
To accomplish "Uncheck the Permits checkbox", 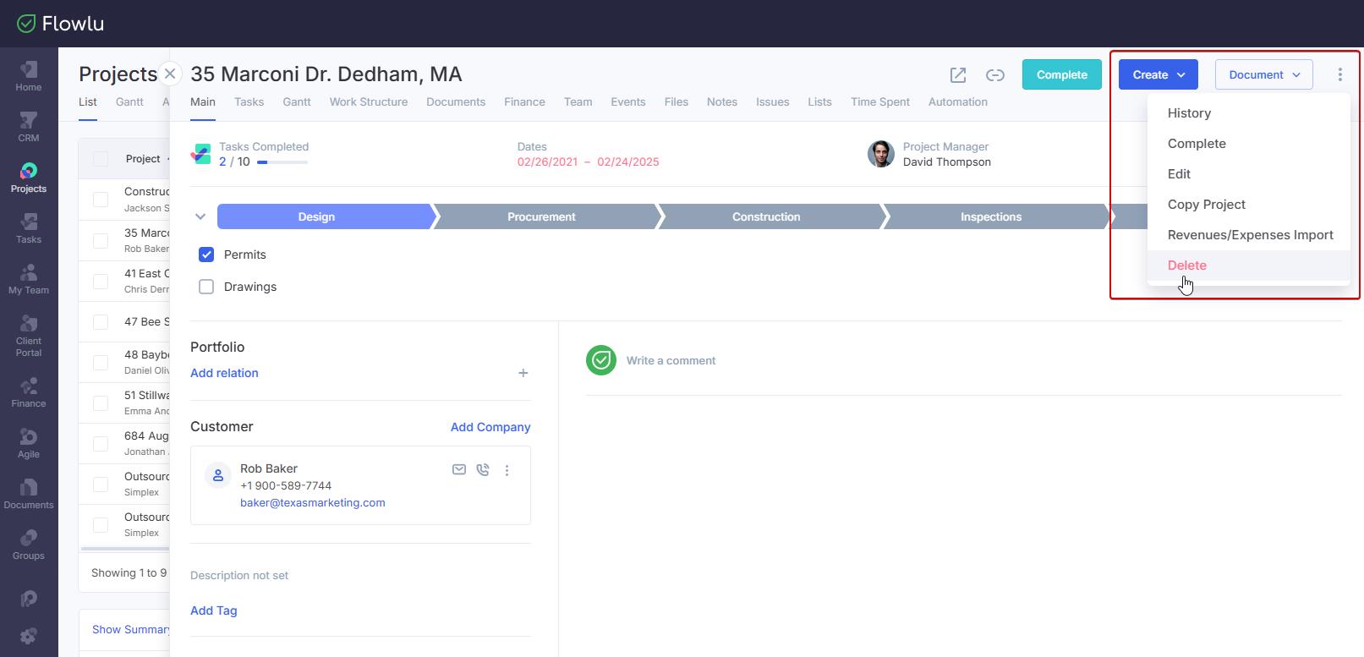I will [x=206, y=255].
